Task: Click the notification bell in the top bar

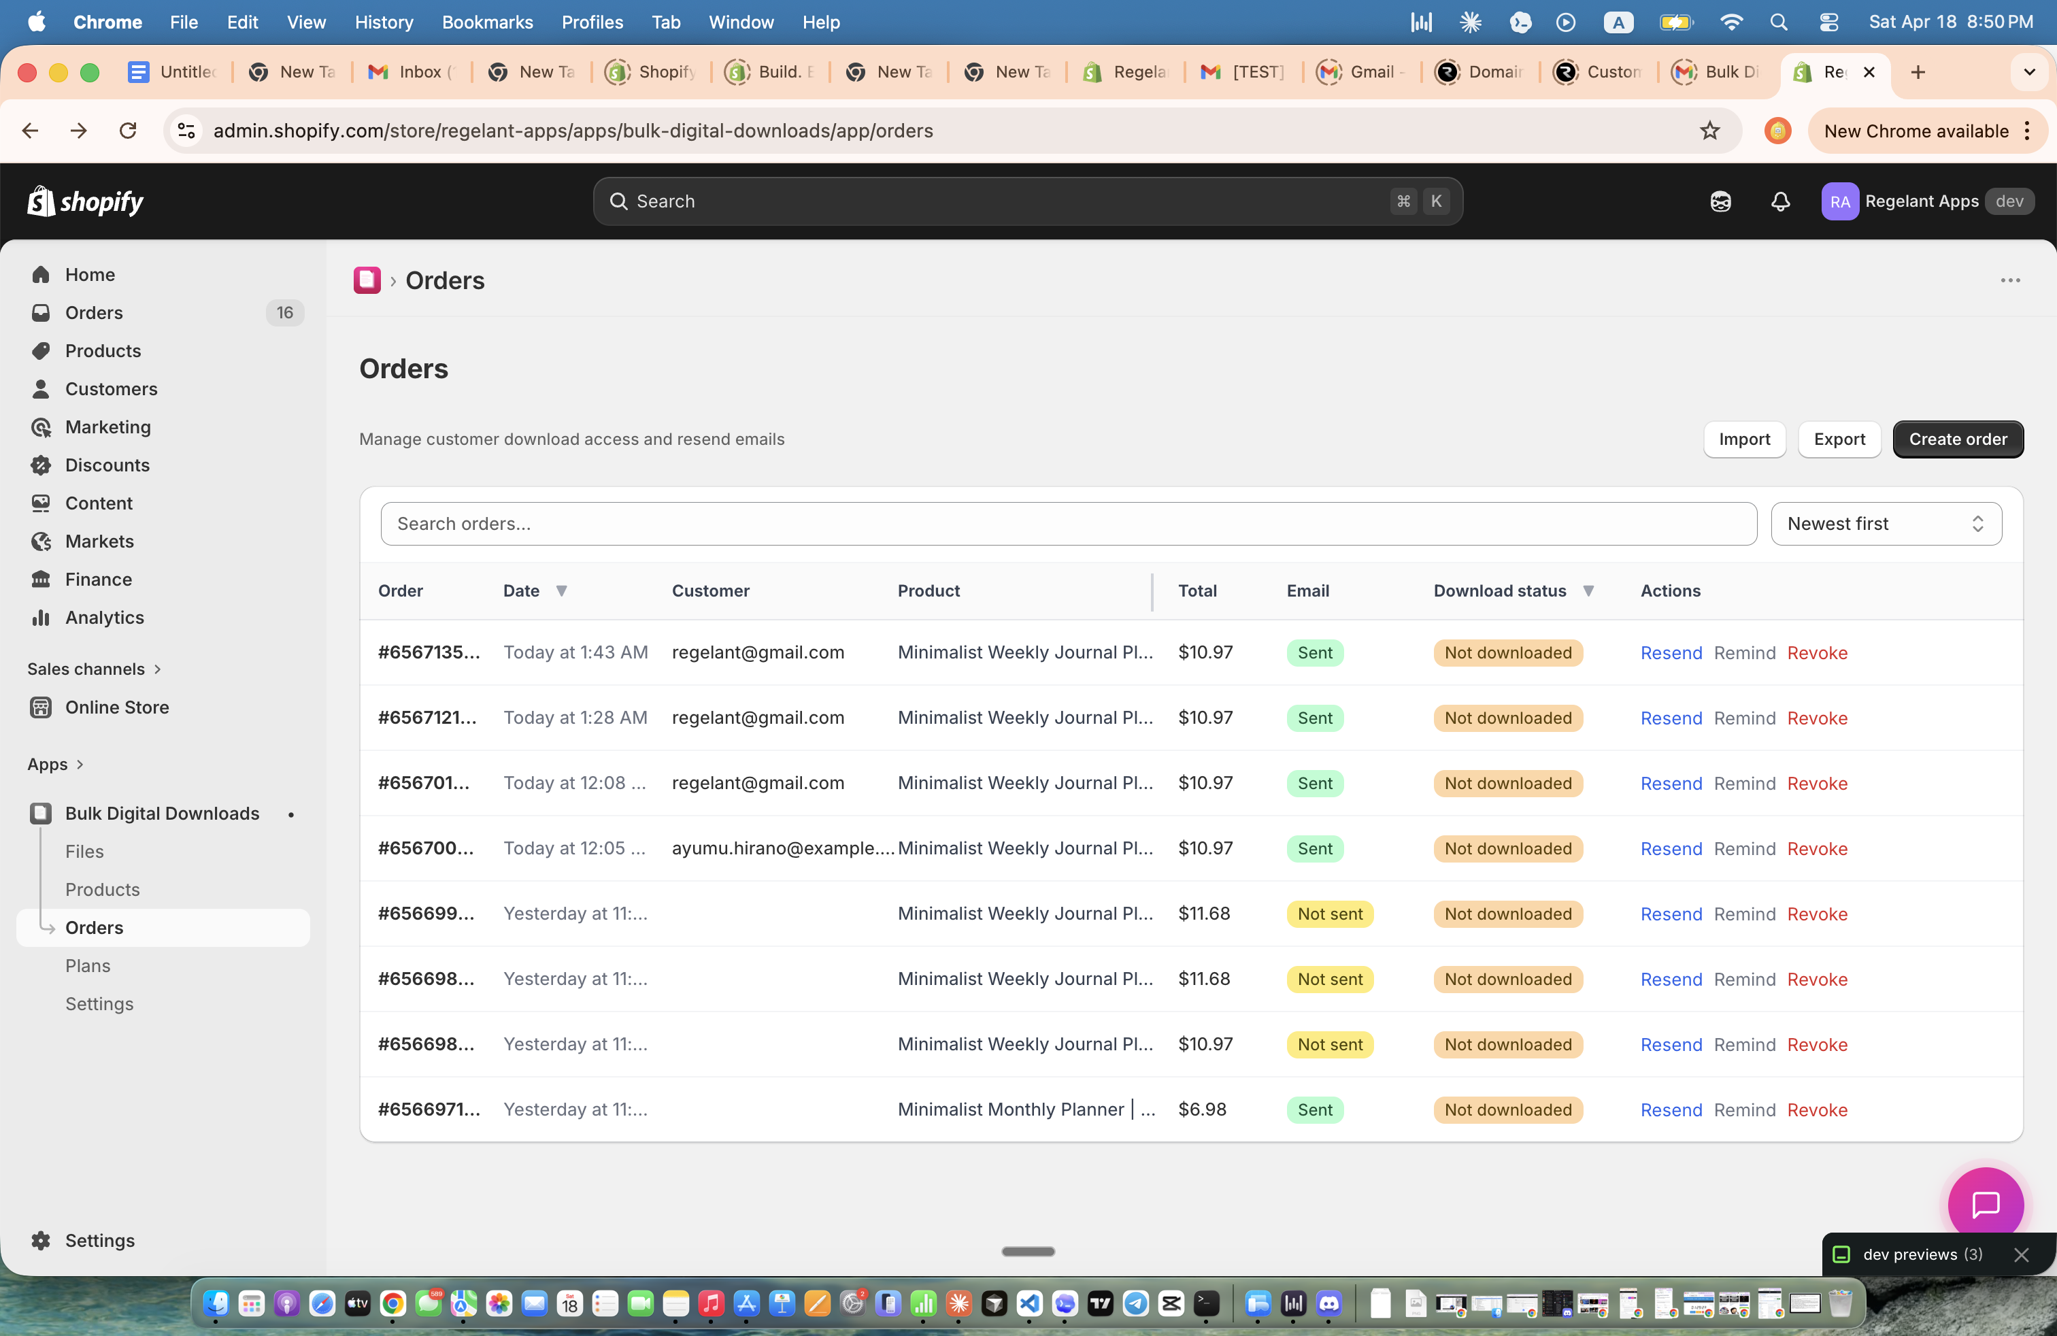Action: [1779, 201]
